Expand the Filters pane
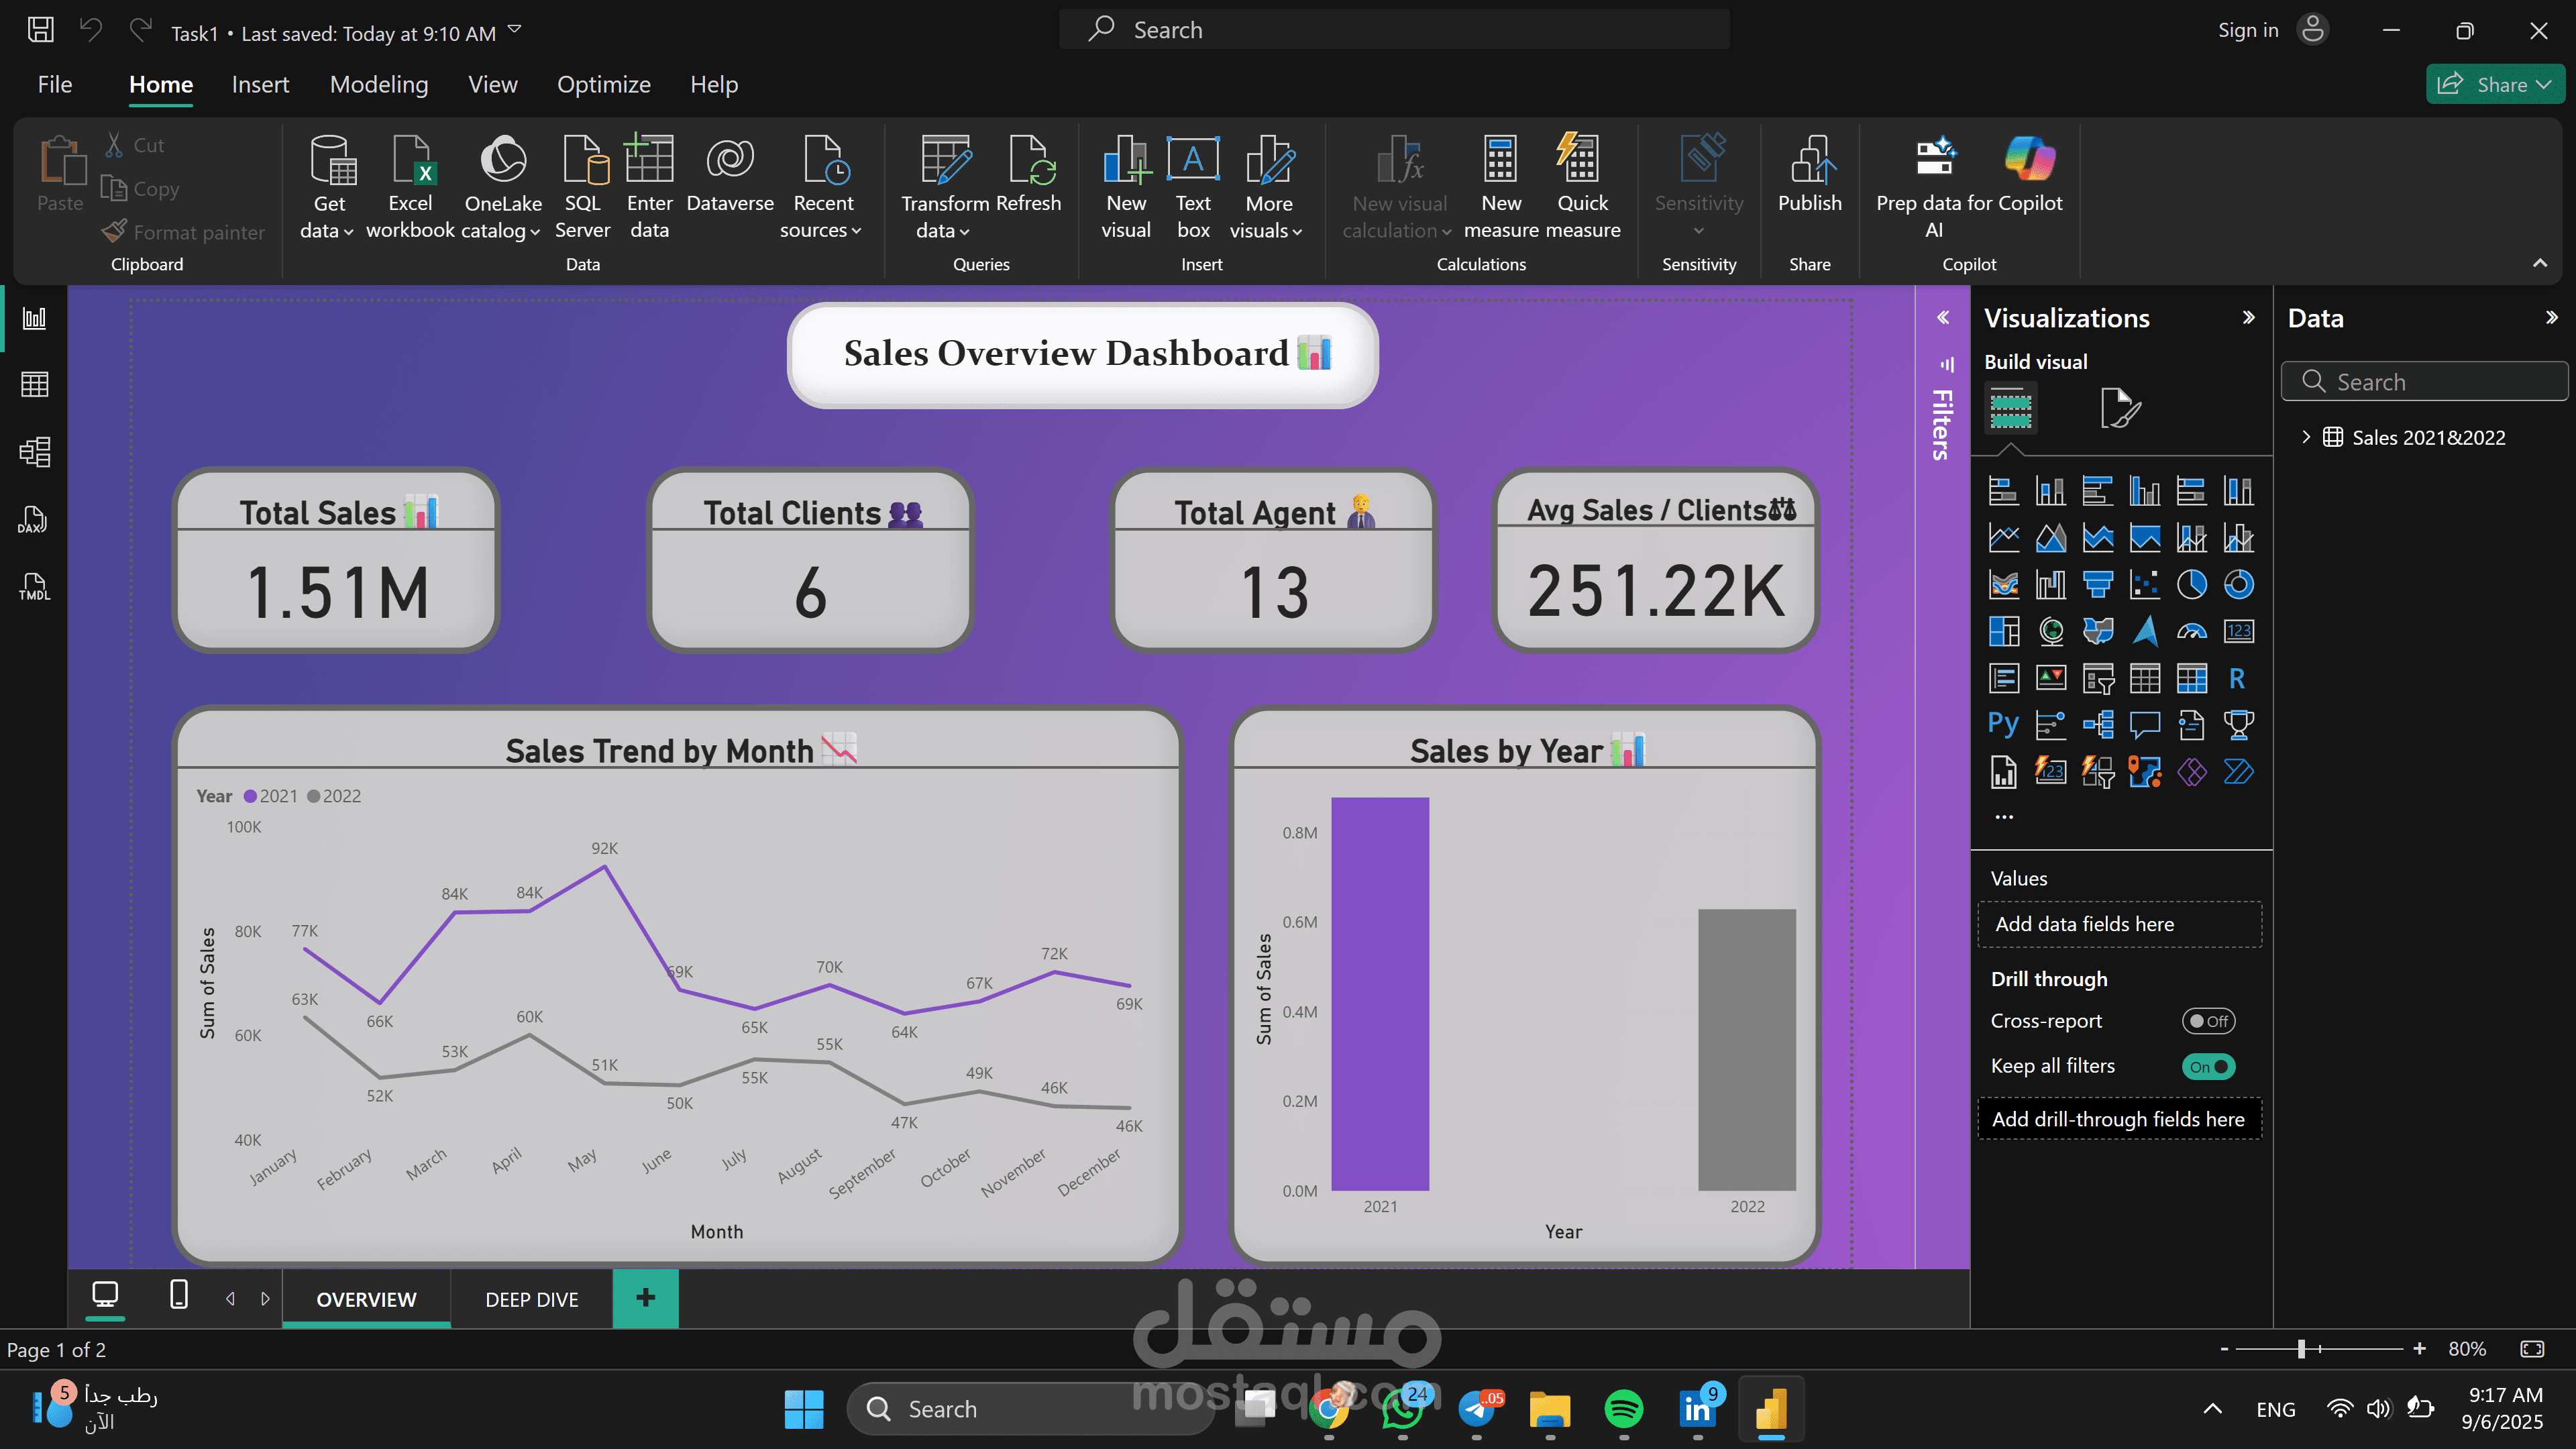 (x=1943, y=318)
